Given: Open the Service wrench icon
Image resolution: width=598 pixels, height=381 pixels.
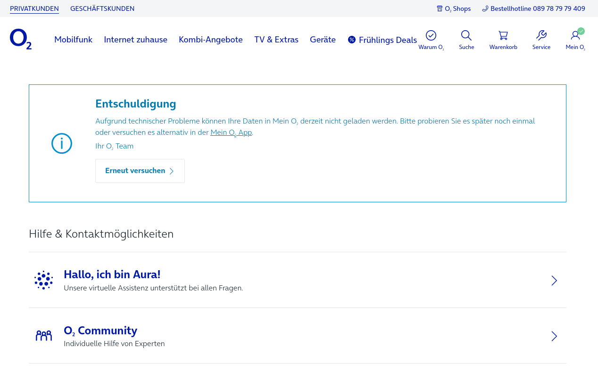Looking at the screenshot, I should (x=541, y=35).
